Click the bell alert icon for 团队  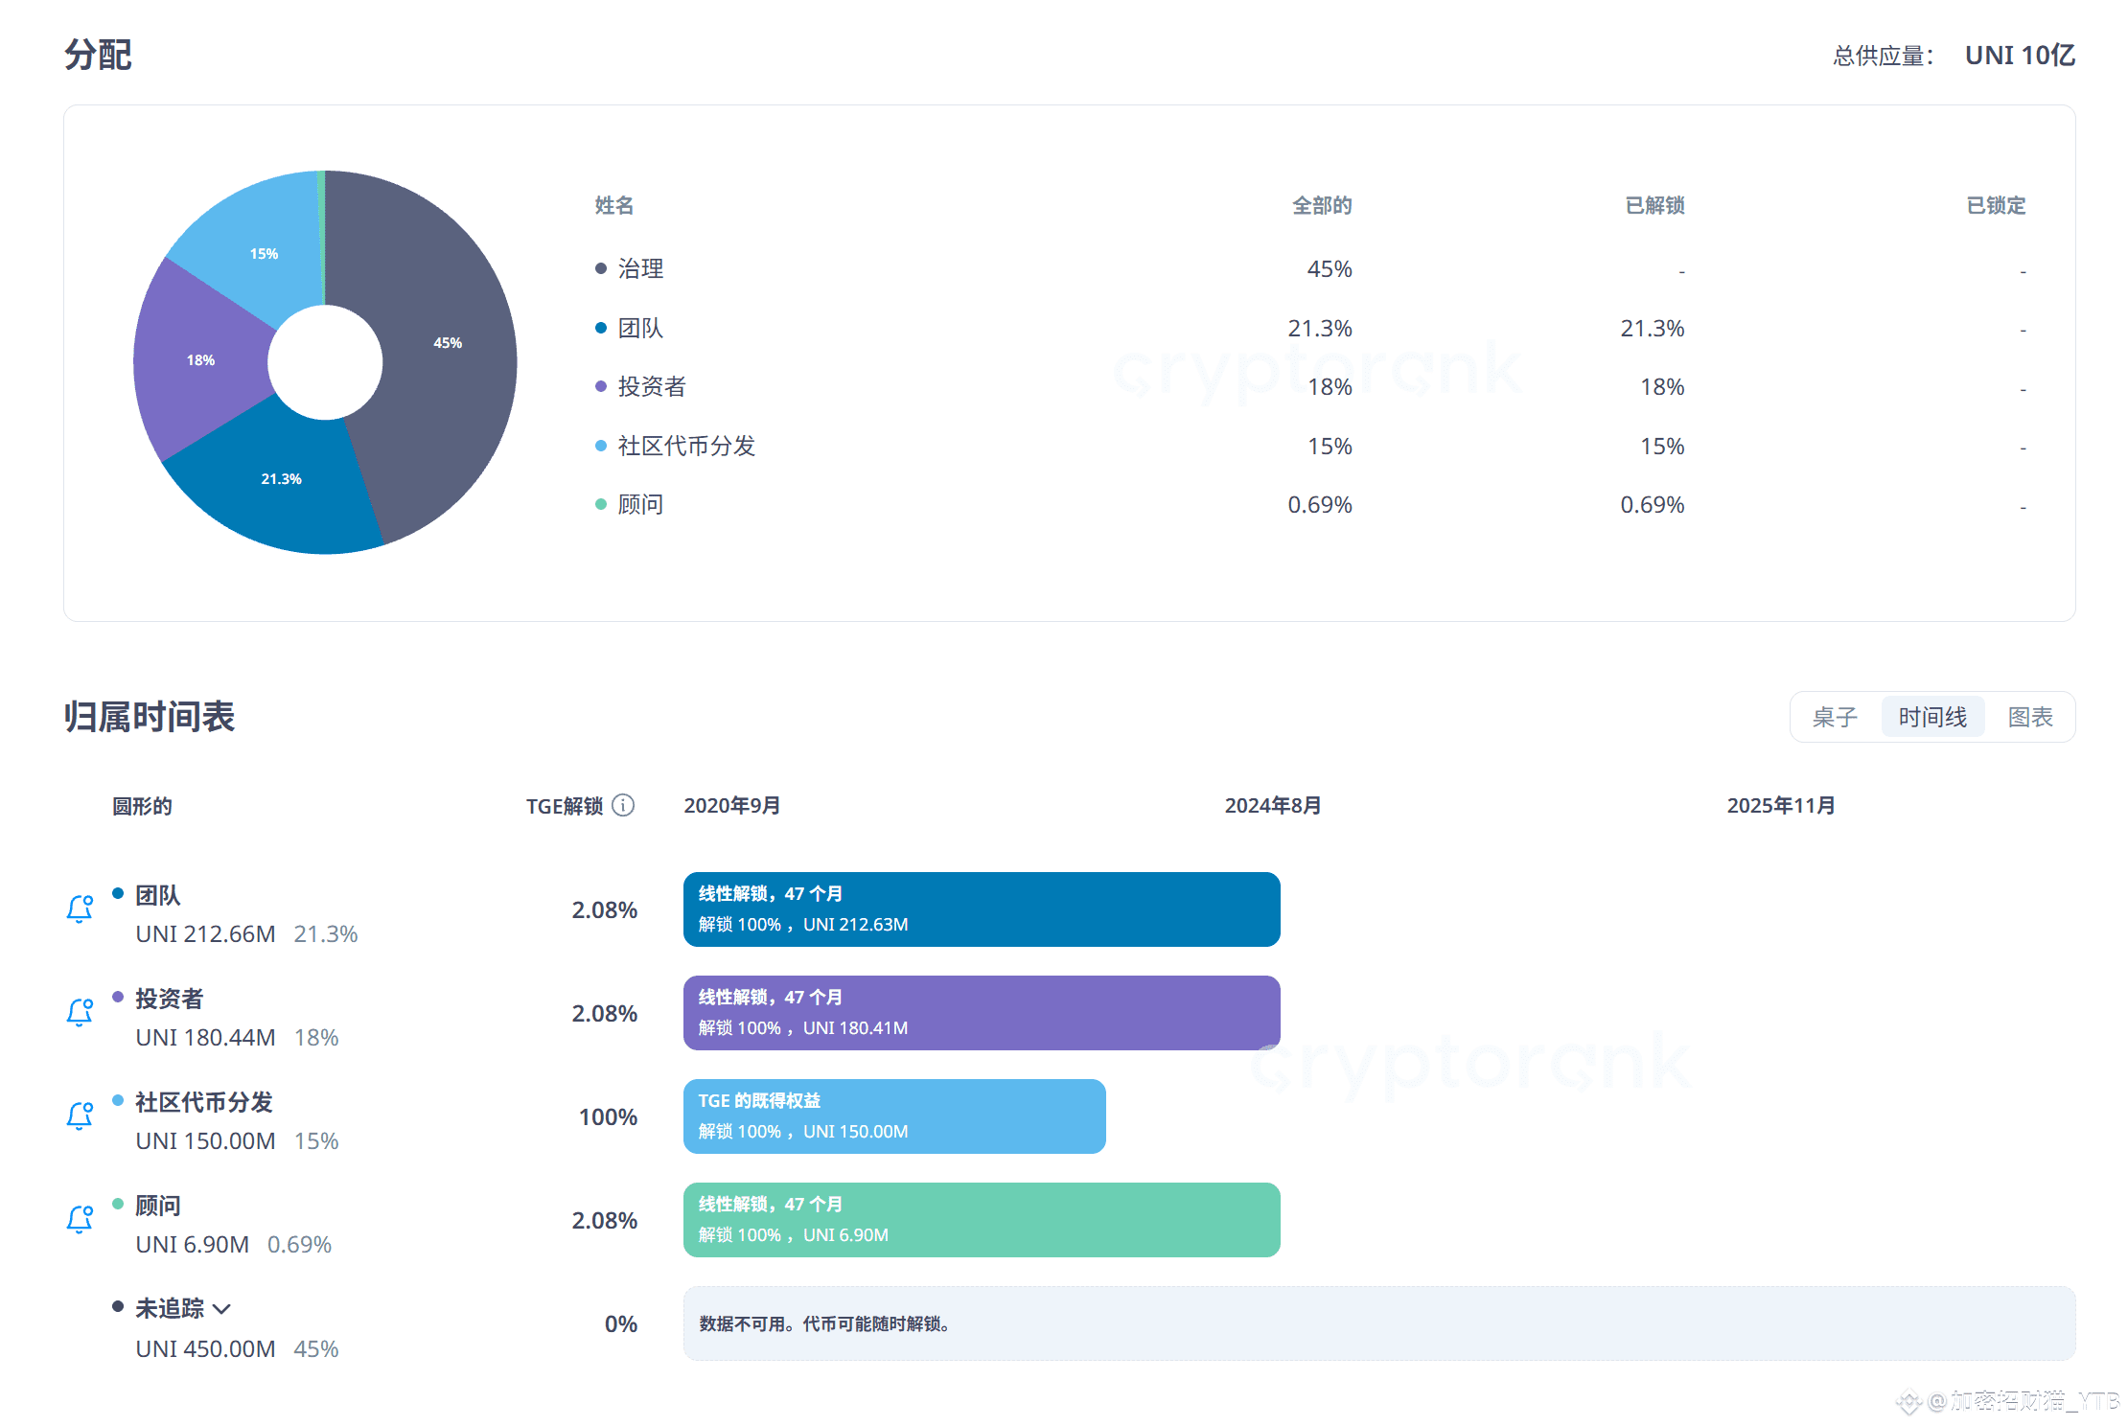coord(80,908)
